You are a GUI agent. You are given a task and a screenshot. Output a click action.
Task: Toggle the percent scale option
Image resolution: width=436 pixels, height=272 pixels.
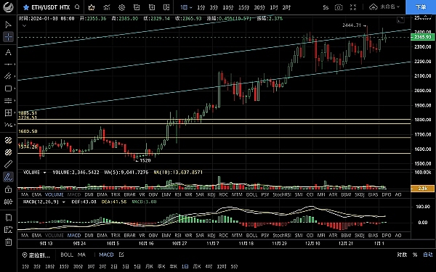coord(415,255)
